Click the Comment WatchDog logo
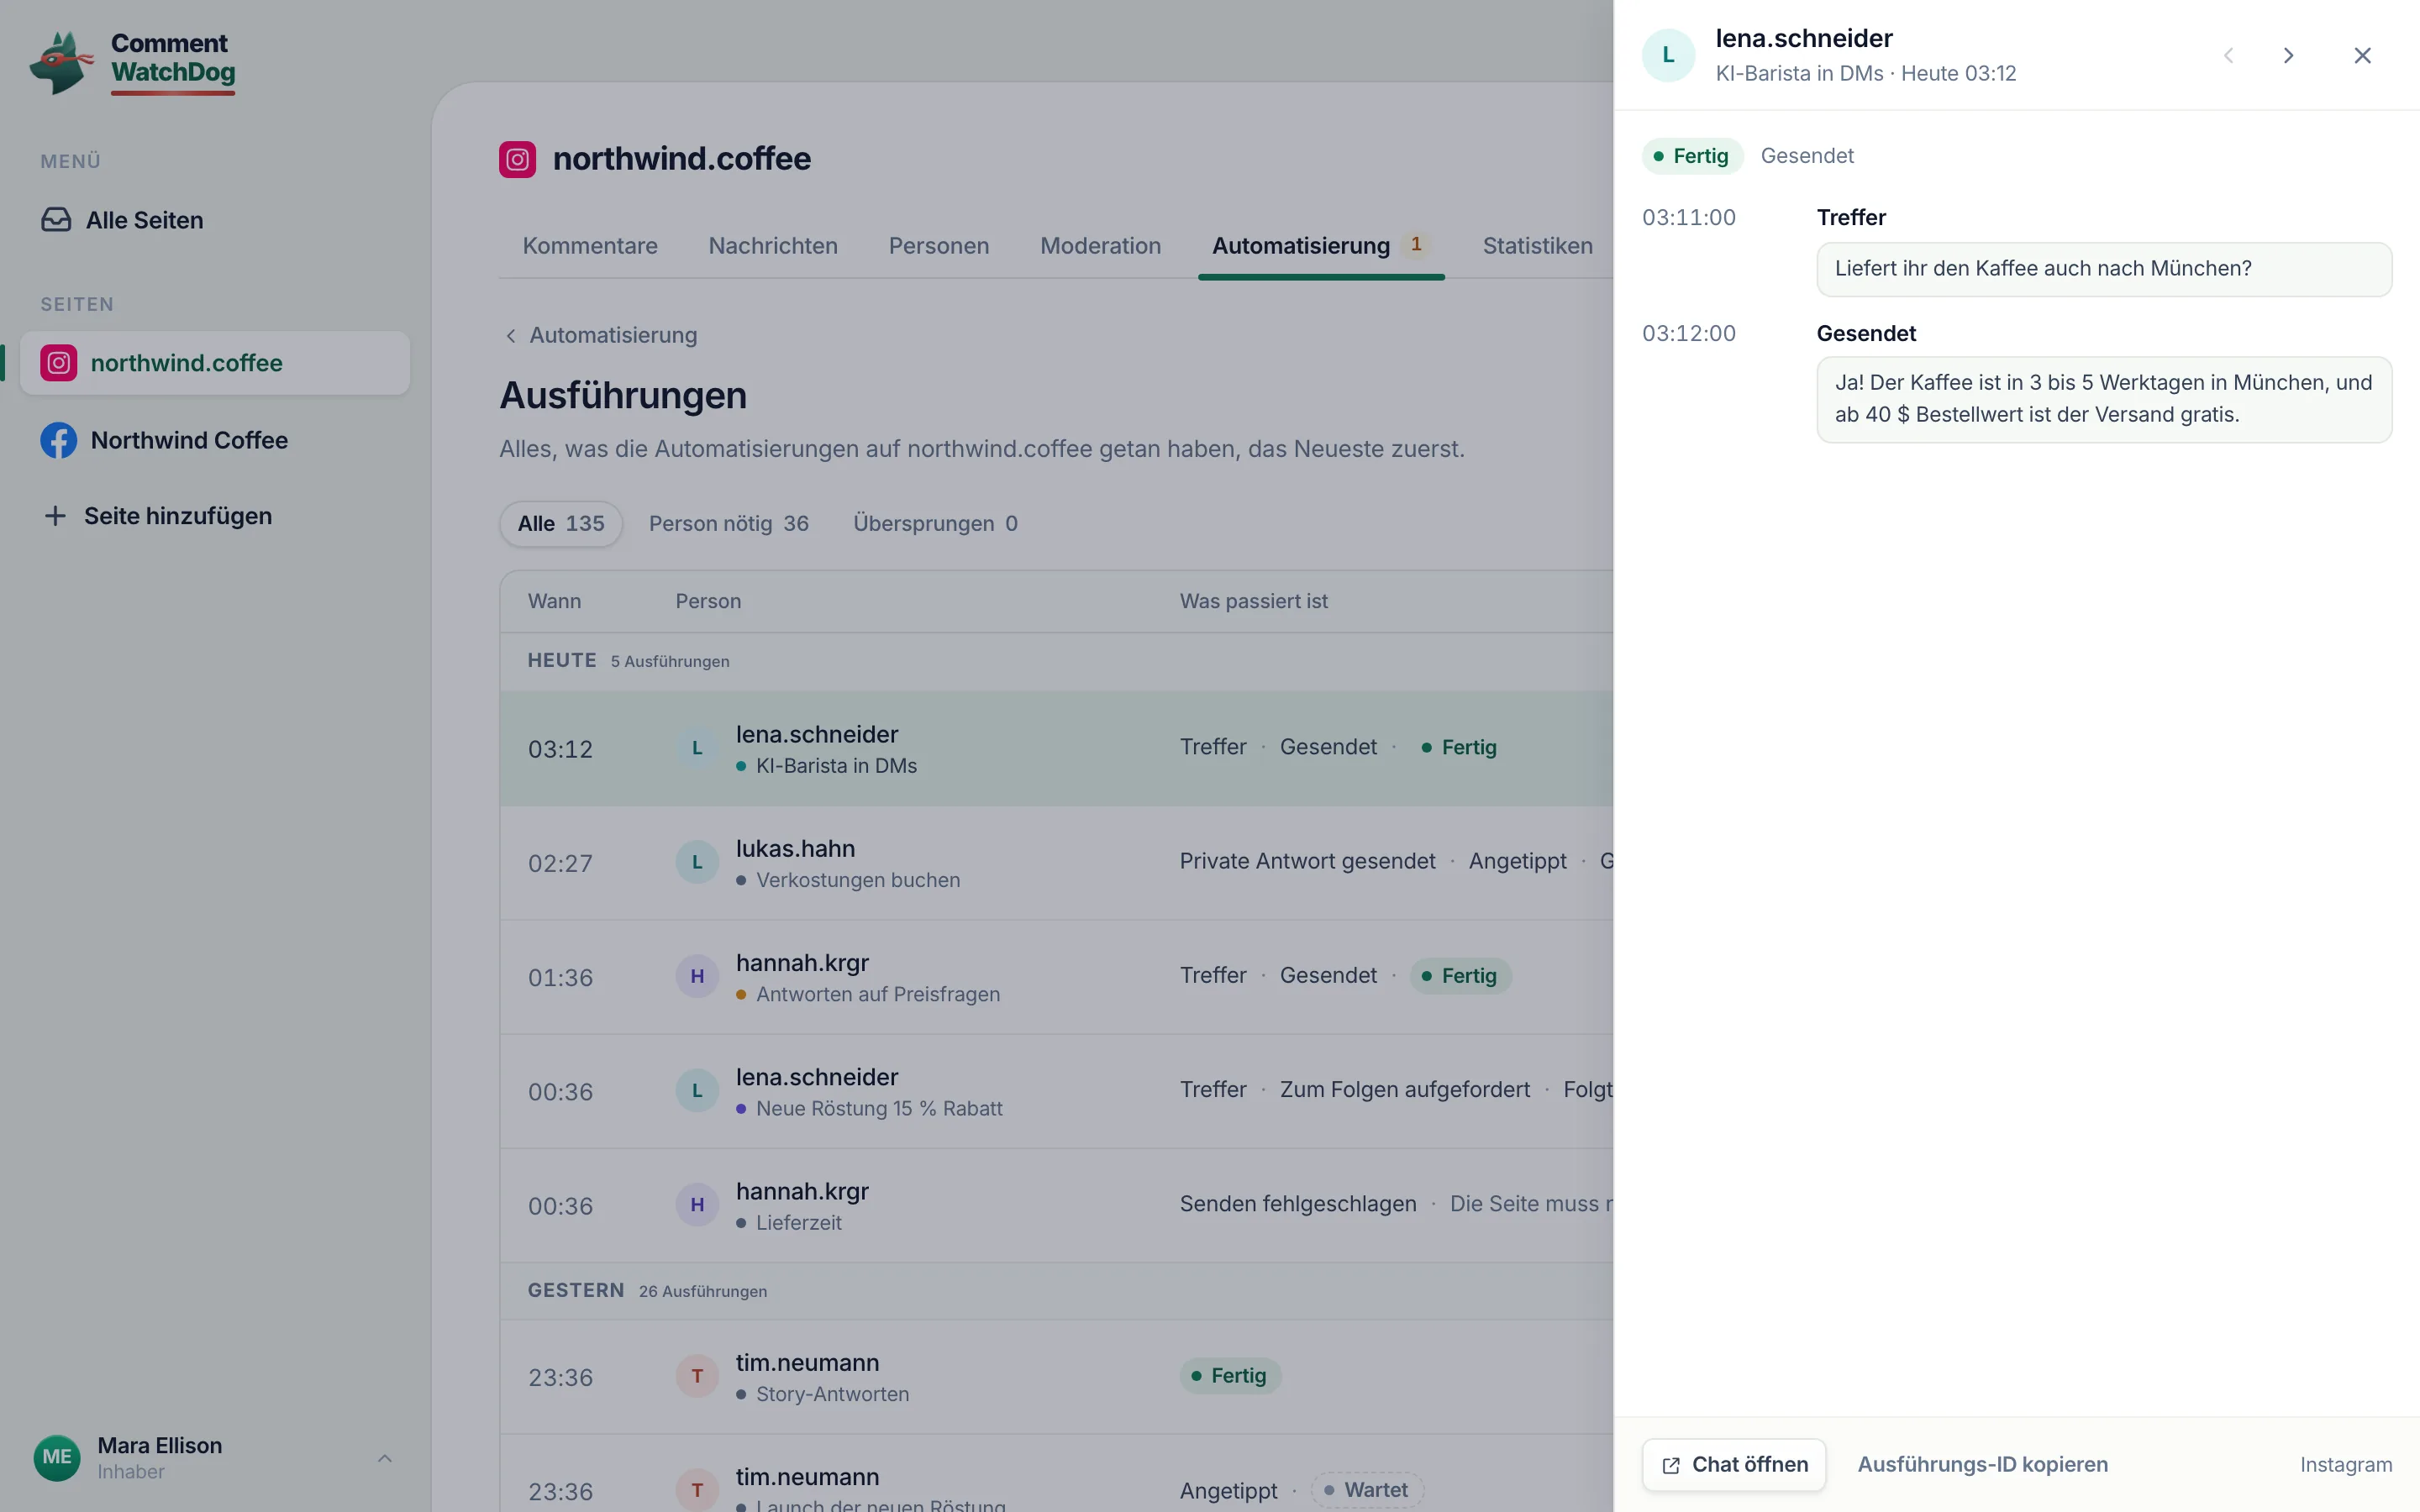This screenshot has width=2420, height=1512. pos(133,62)
